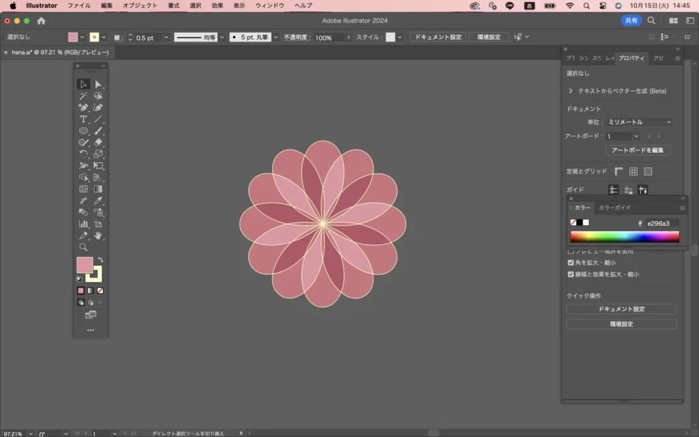Switch to the カラーガイド tab
This screenshot has height=437, width=699.
pyautogui.click(x=614, y=208)
